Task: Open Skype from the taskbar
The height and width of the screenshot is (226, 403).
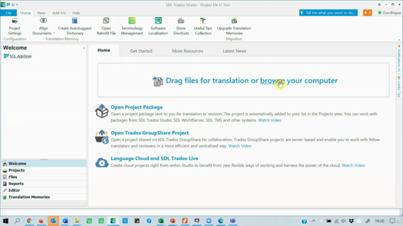Action: coord(149,221)
